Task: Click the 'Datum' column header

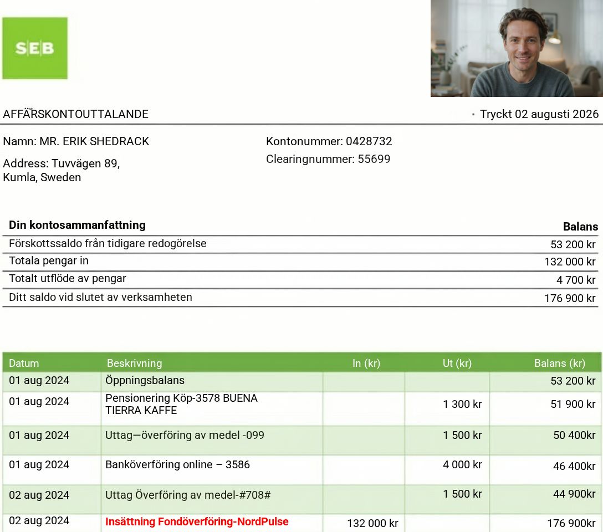Action: coord(24,363)
